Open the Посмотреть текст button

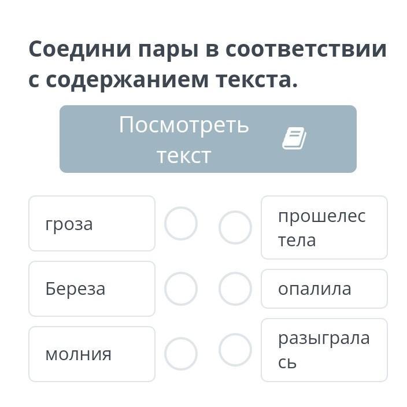(x=208, y=139)
